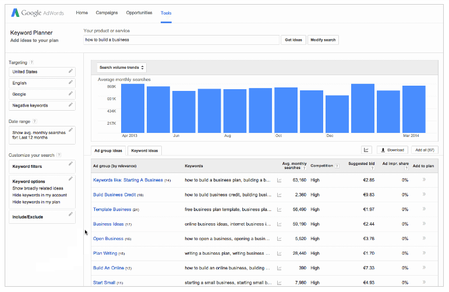Open Business Ideas ad group
This screenshot has width=449, height=292.
tap(108, 224)
